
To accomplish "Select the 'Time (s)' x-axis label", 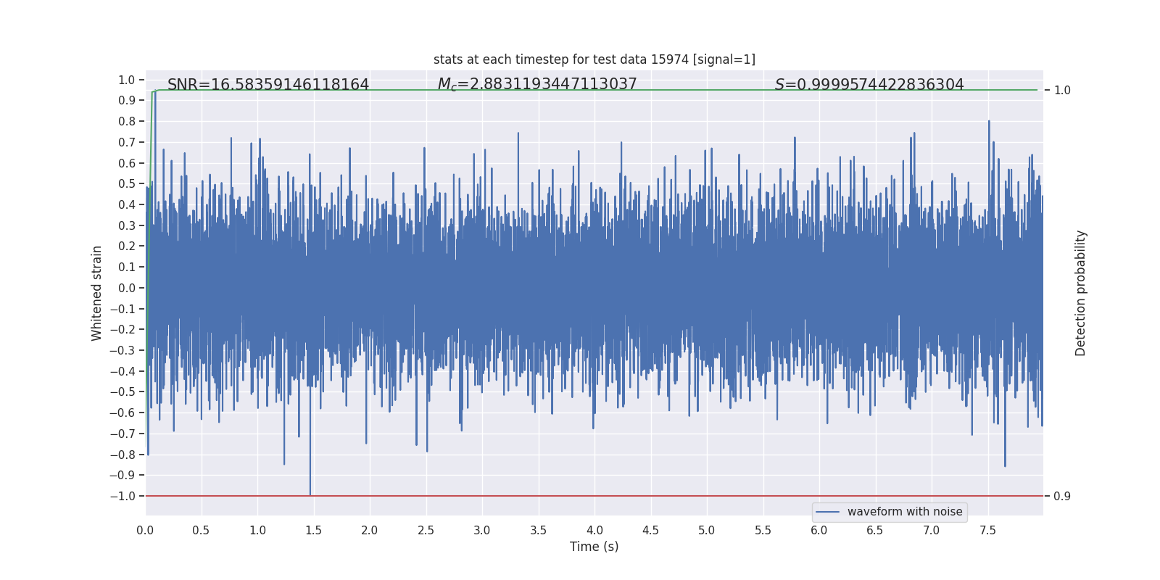I will pos(594,547).
